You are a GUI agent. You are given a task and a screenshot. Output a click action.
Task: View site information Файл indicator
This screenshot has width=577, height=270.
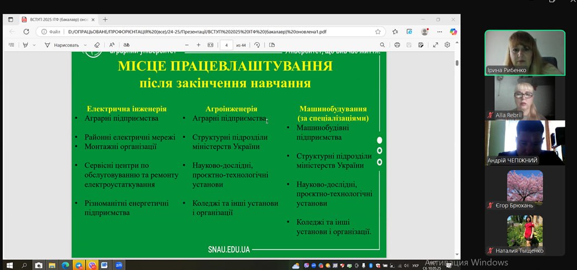(x=51, y=32)
